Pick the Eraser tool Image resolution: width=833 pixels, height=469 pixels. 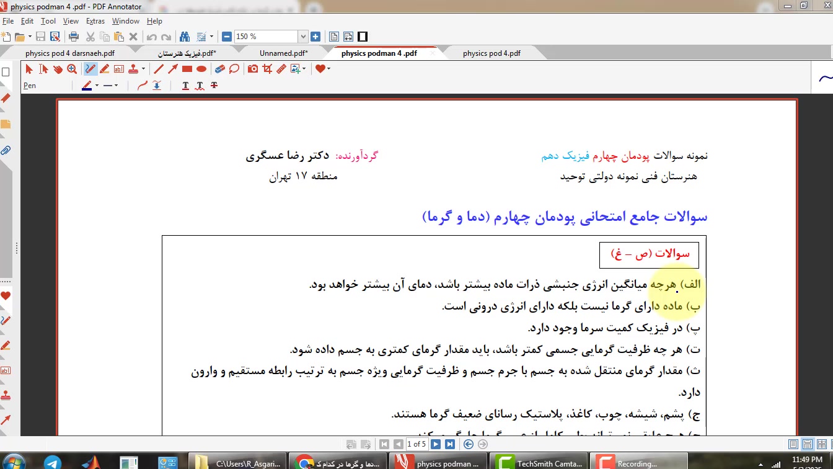[x=219, y=69]
